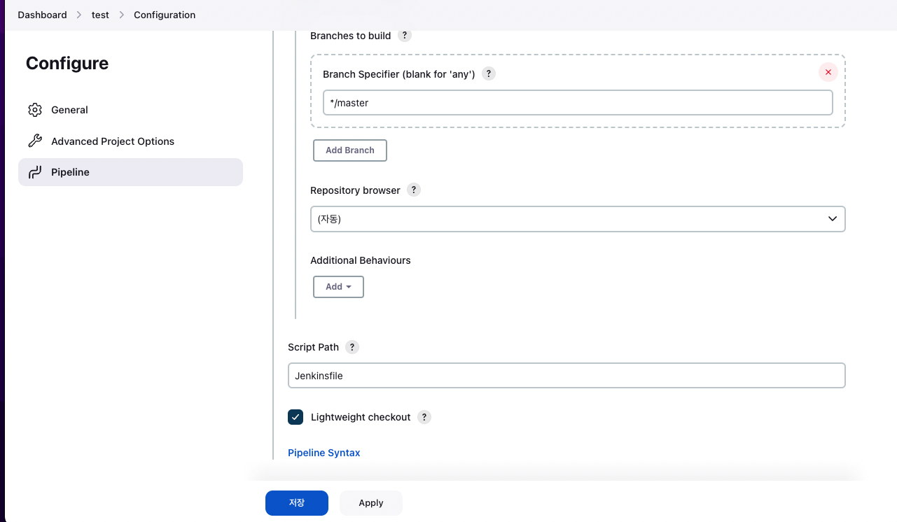The image size is (897, 522).
Task: Click the Pipeline icon in sidebar
Action: [x=35, y=172]
